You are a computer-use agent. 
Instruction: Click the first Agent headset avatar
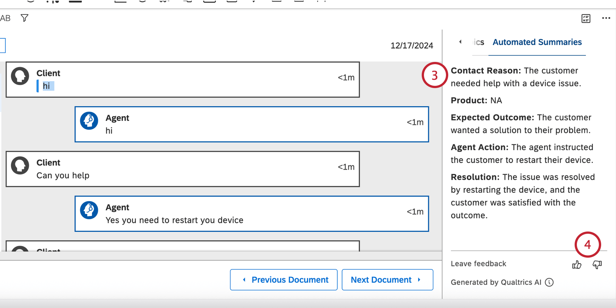click(89, 121)
